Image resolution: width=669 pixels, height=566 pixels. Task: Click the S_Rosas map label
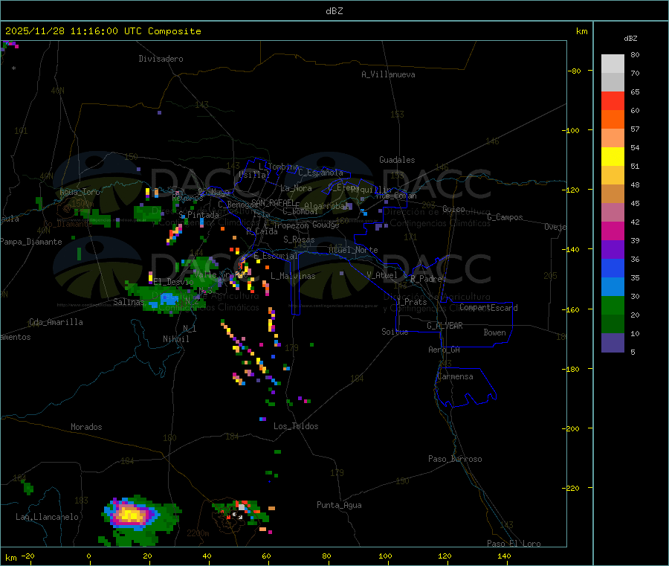pyautogui.click(x=299, y=239)
